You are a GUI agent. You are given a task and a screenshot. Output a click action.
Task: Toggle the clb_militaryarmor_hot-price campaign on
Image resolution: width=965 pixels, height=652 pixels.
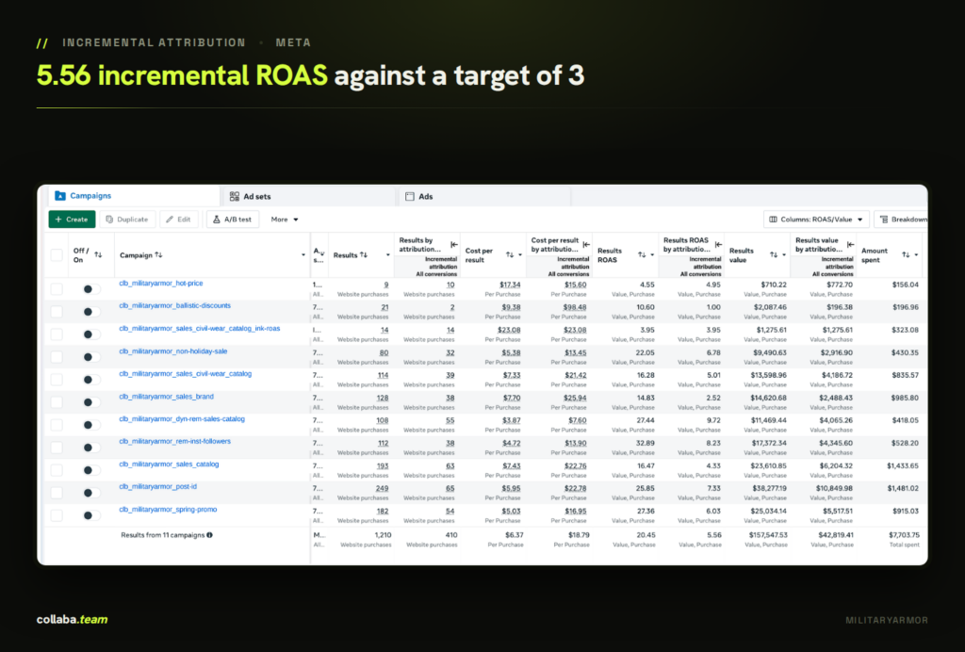(x=91, y=288)
